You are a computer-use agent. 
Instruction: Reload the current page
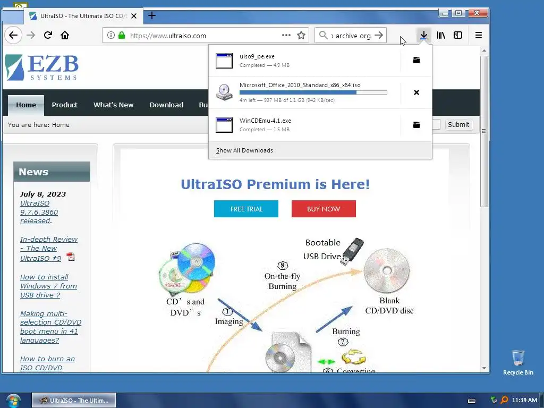point(48,35)
